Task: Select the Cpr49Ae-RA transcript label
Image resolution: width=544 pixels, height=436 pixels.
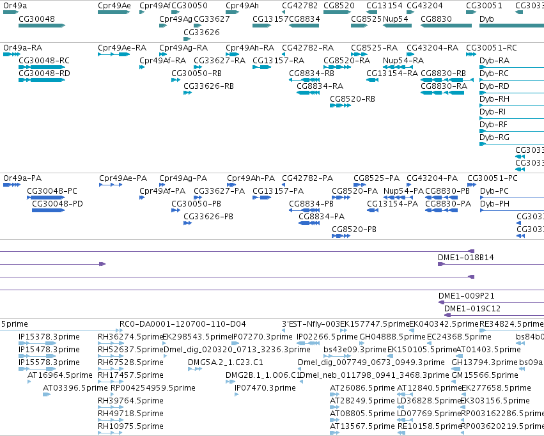Action: [x=122, y=47]
